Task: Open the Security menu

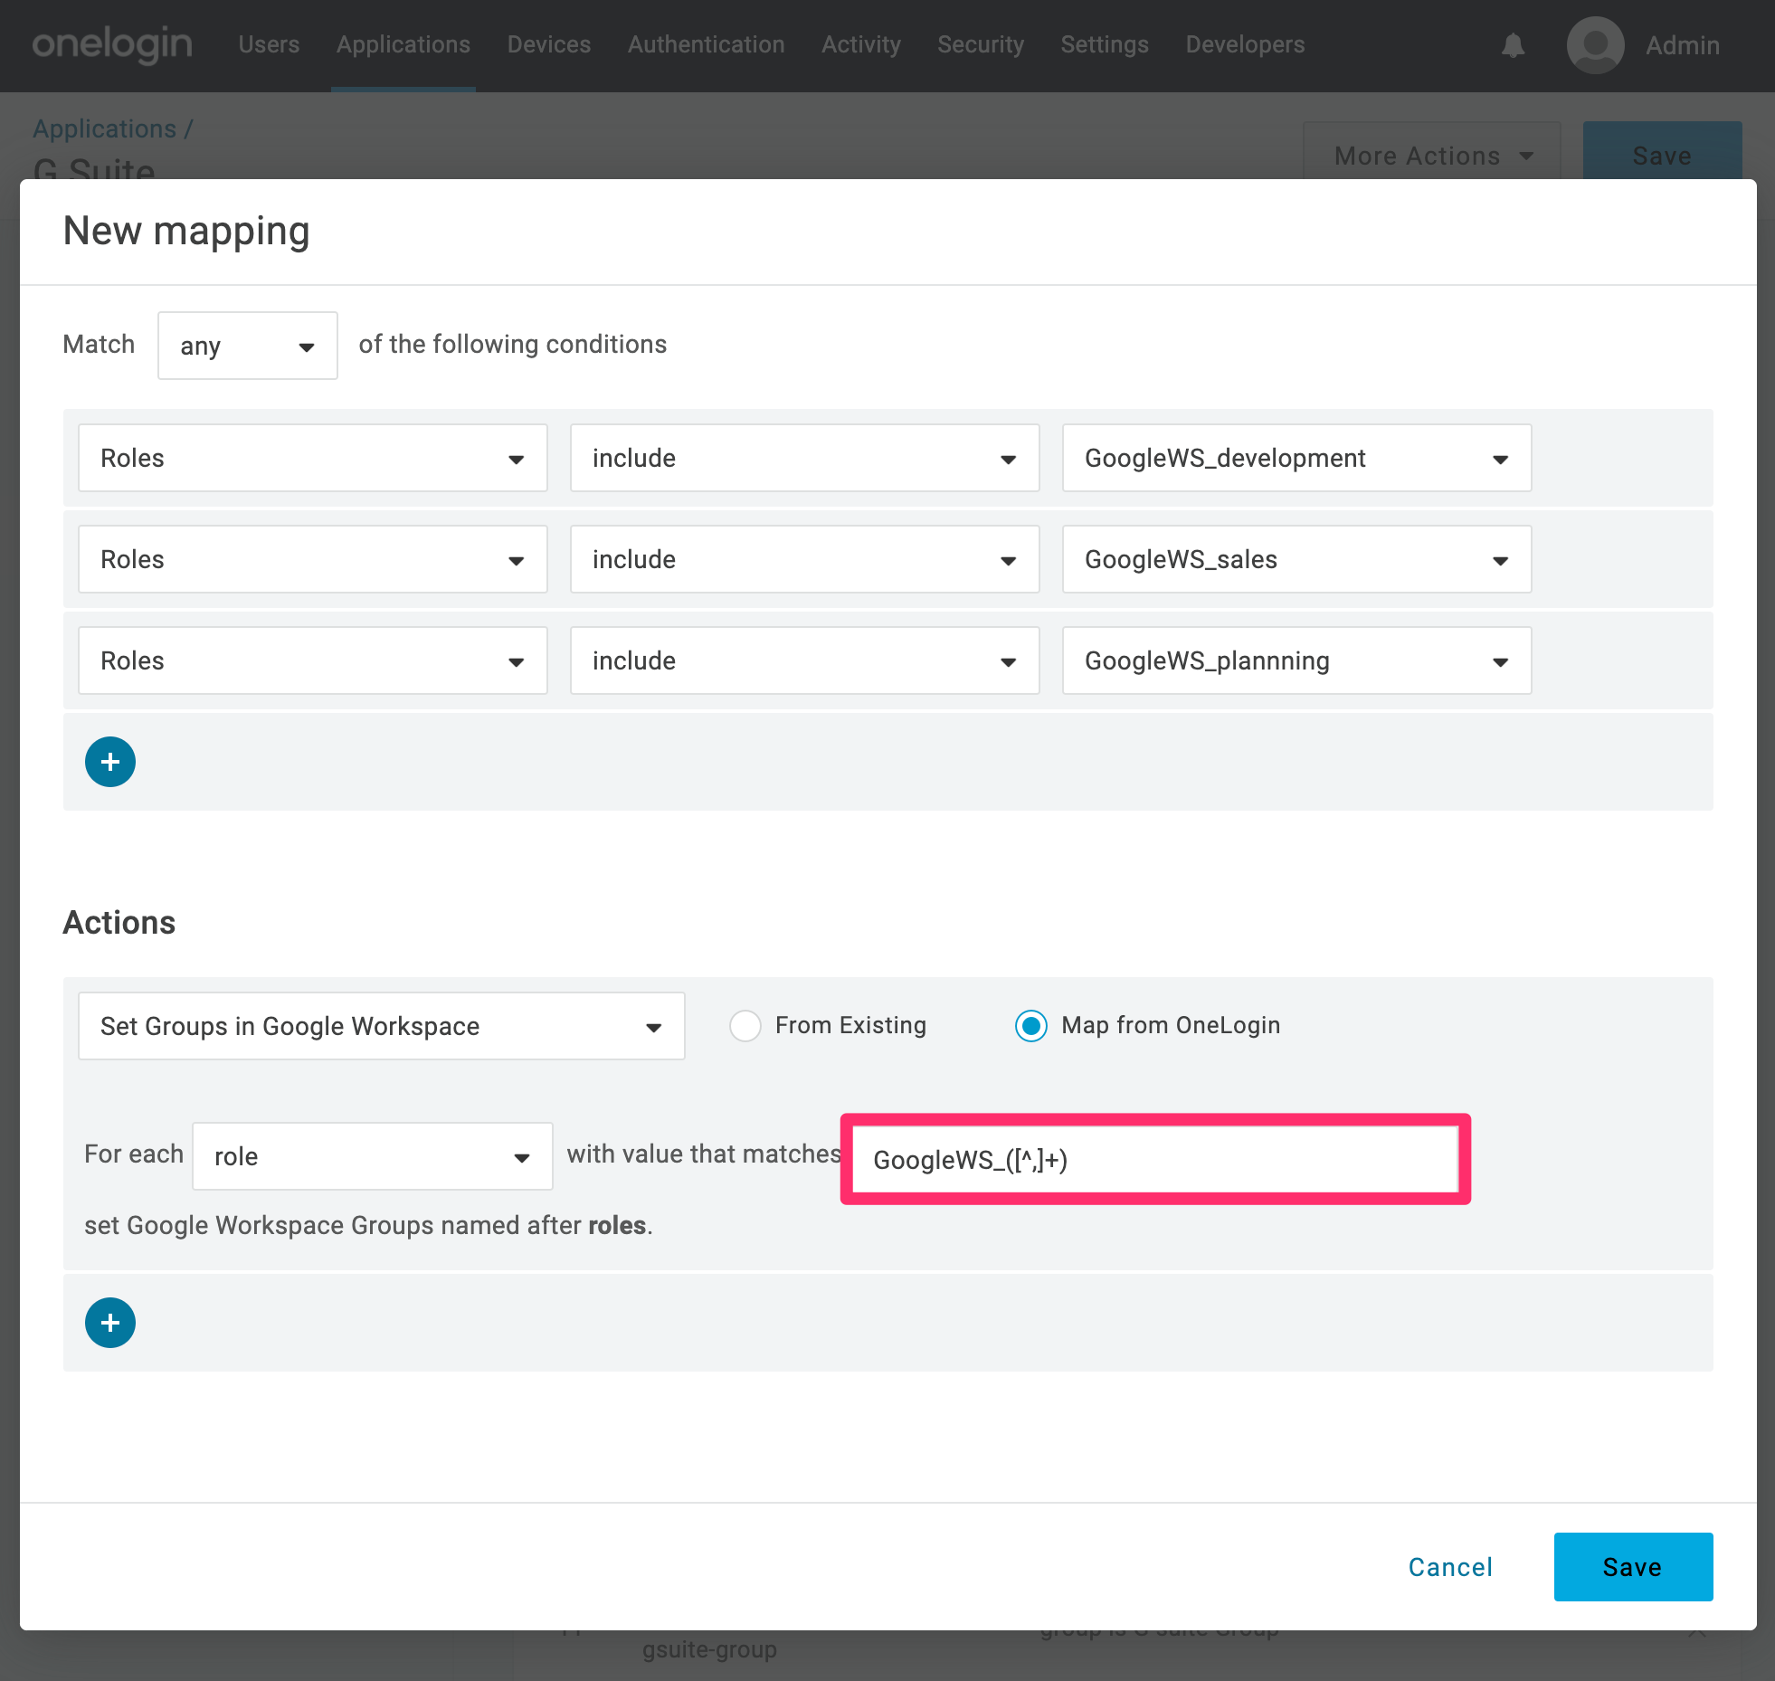Action: (981, 44)
